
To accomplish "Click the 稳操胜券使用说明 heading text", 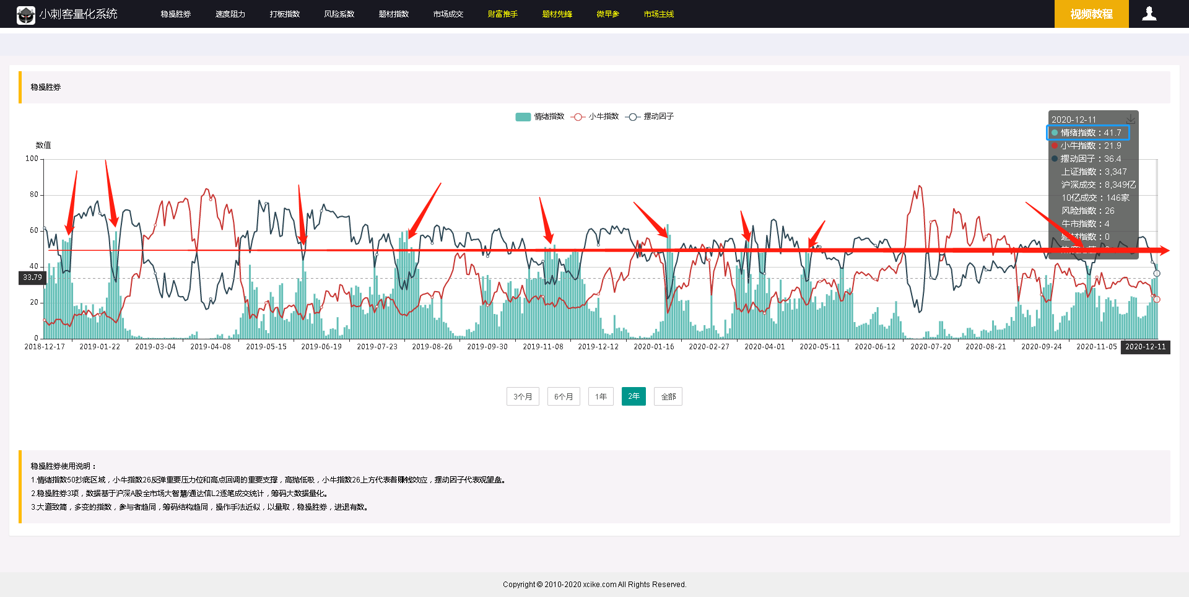I will pyautogui.click(x=63, y=466).
